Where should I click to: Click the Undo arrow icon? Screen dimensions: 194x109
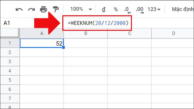(x=19, y=9)
